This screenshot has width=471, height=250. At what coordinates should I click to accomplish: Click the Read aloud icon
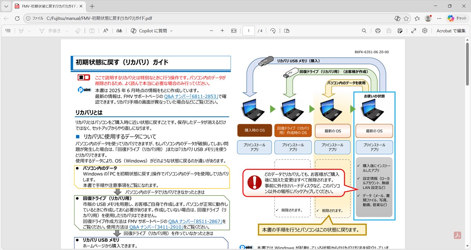coord(106,31)
